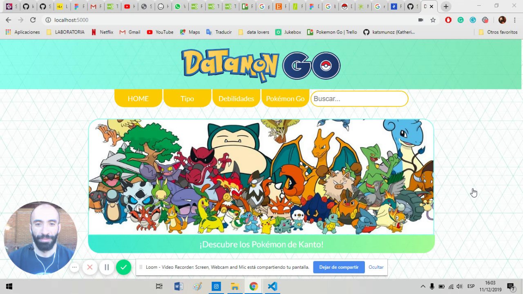Open the Gmail bookmark
The width and height of the screenshot is (523, 294).
[130, 32]
